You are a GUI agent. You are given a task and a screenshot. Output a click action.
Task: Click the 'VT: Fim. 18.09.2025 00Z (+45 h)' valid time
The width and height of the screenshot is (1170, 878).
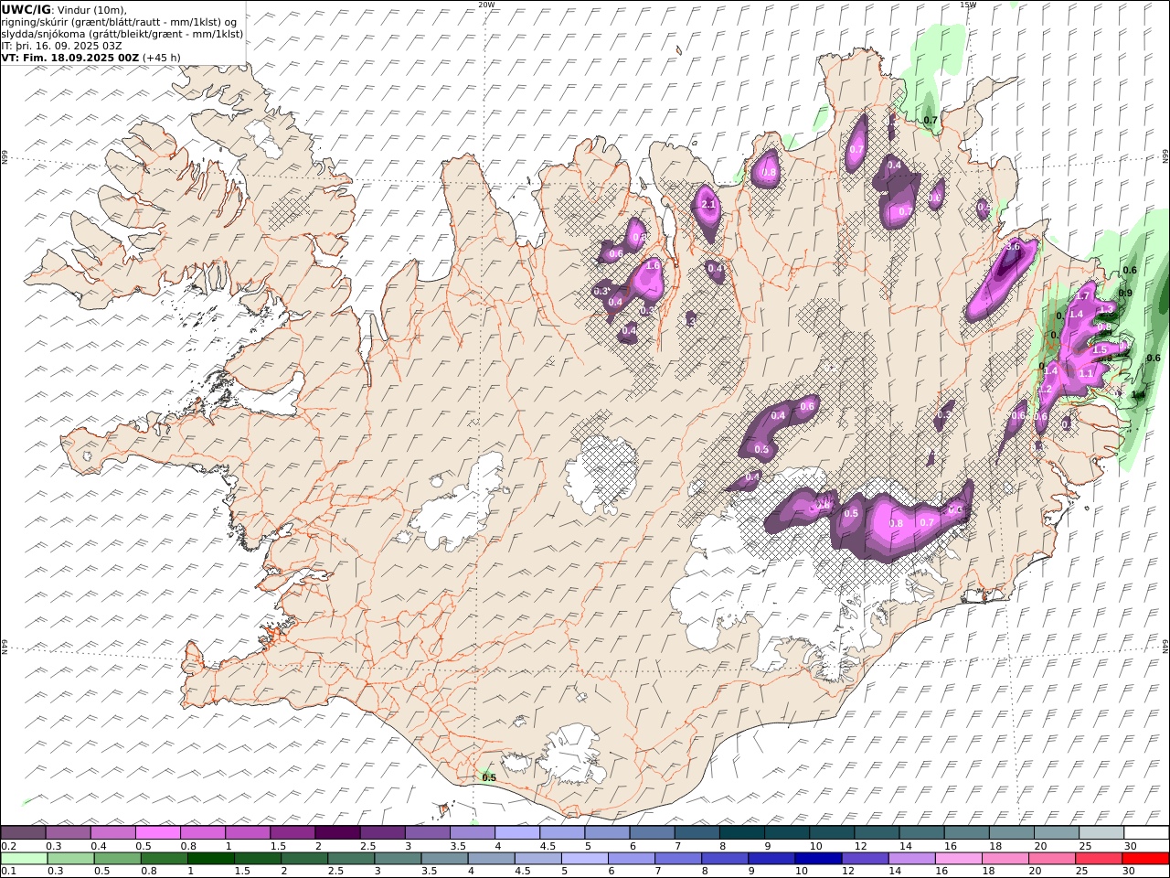click(91, 57)
